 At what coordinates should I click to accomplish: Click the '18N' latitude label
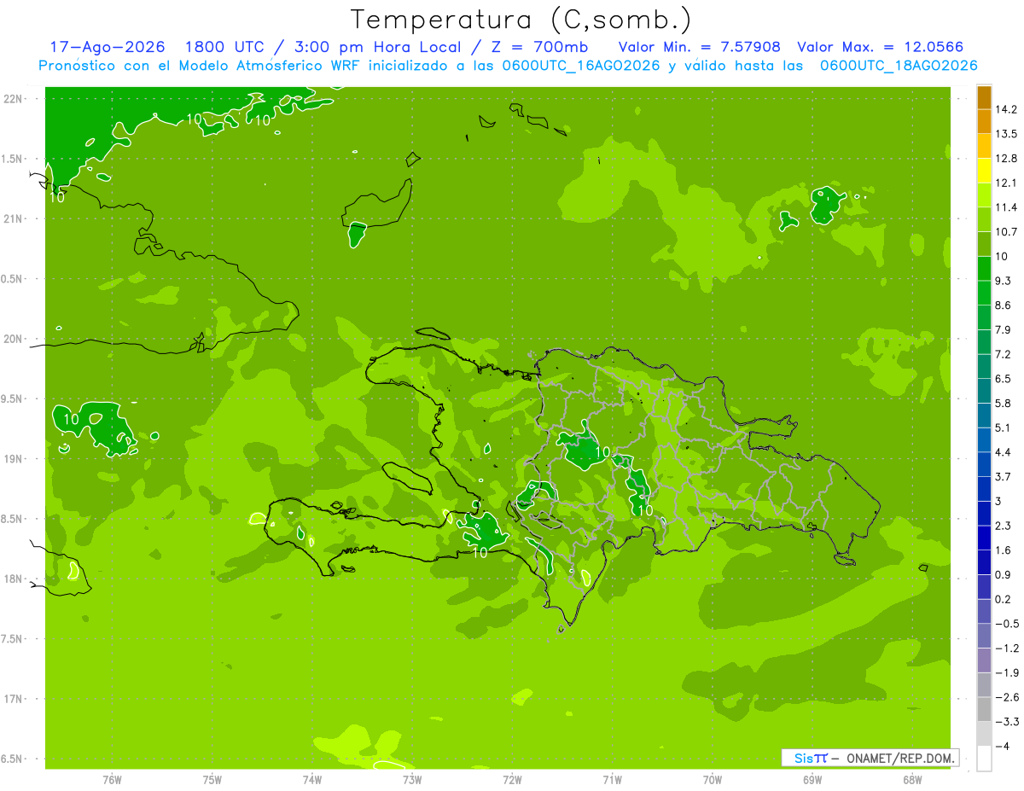click(x=14, y=579)
